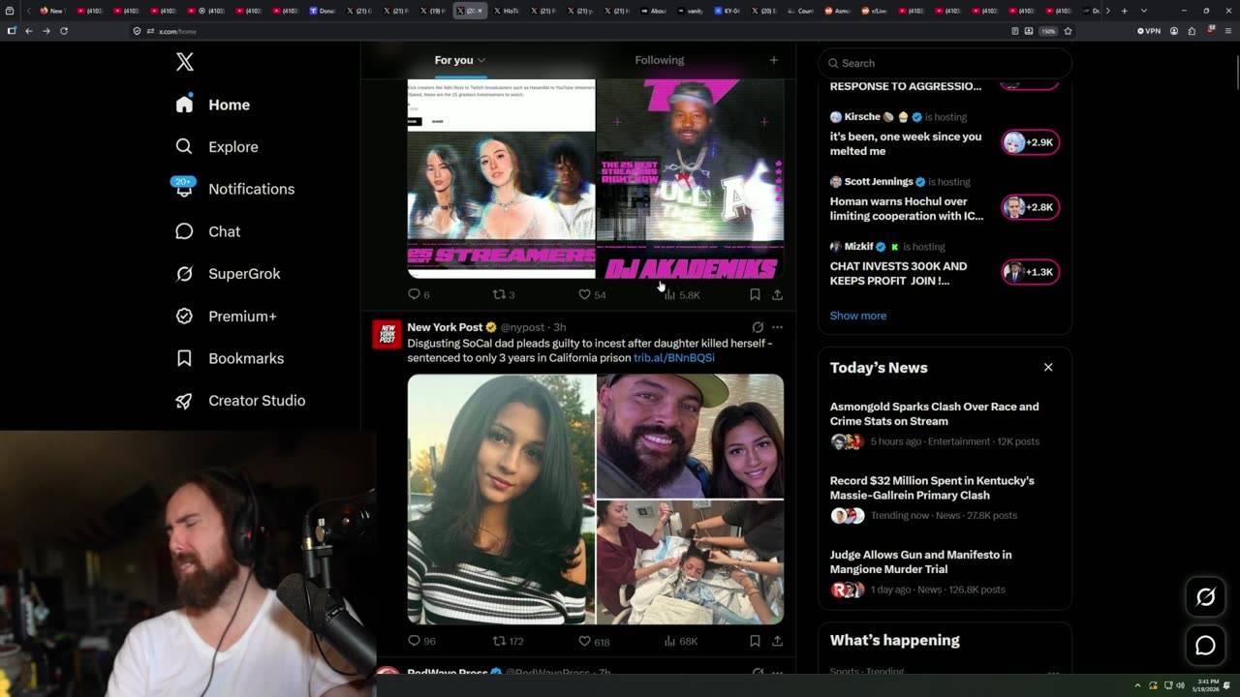Reply to New York Post tweet with 96 comments

[421, 641]
